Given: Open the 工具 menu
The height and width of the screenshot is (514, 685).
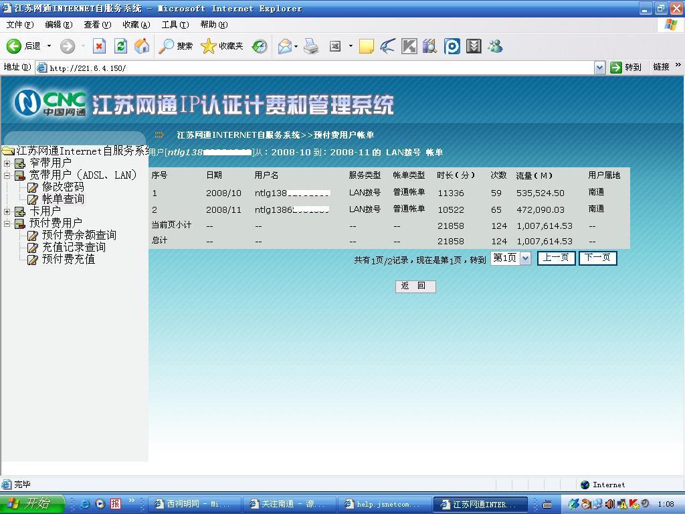Looking at the screenshot, I should coord(175,24).
